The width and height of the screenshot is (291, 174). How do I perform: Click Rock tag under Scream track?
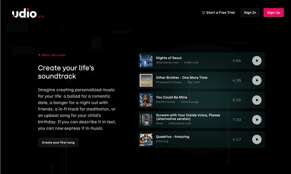160,124
